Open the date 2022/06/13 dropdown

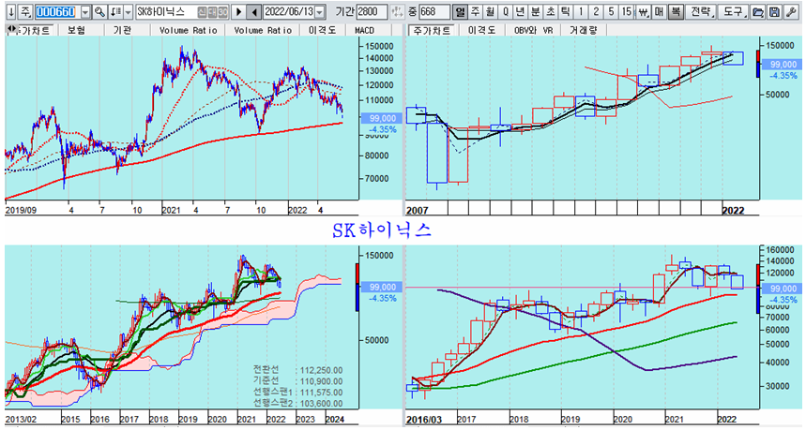[320, 12]
